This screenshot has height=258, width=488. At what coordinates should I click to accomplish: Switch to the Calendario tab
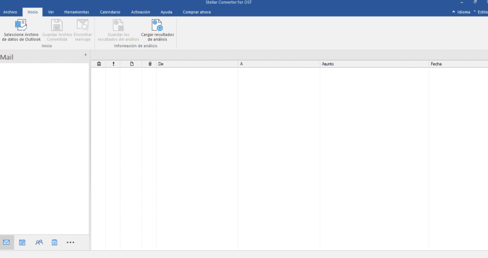click(x=110, y=12)
